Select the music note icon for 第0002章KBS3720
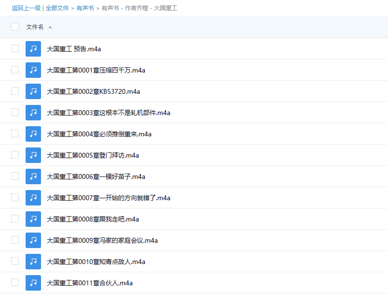This screenshot has height=294, width=388. (x=33, y=91)
